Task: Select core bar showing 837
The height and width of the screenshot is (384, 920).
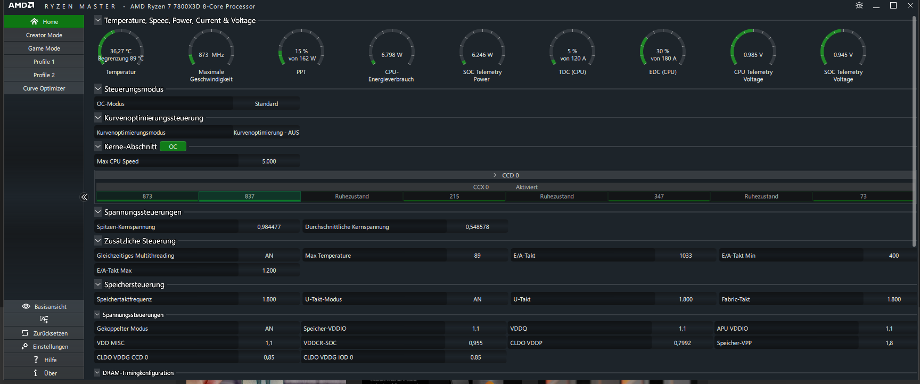Action: point(250,197)
